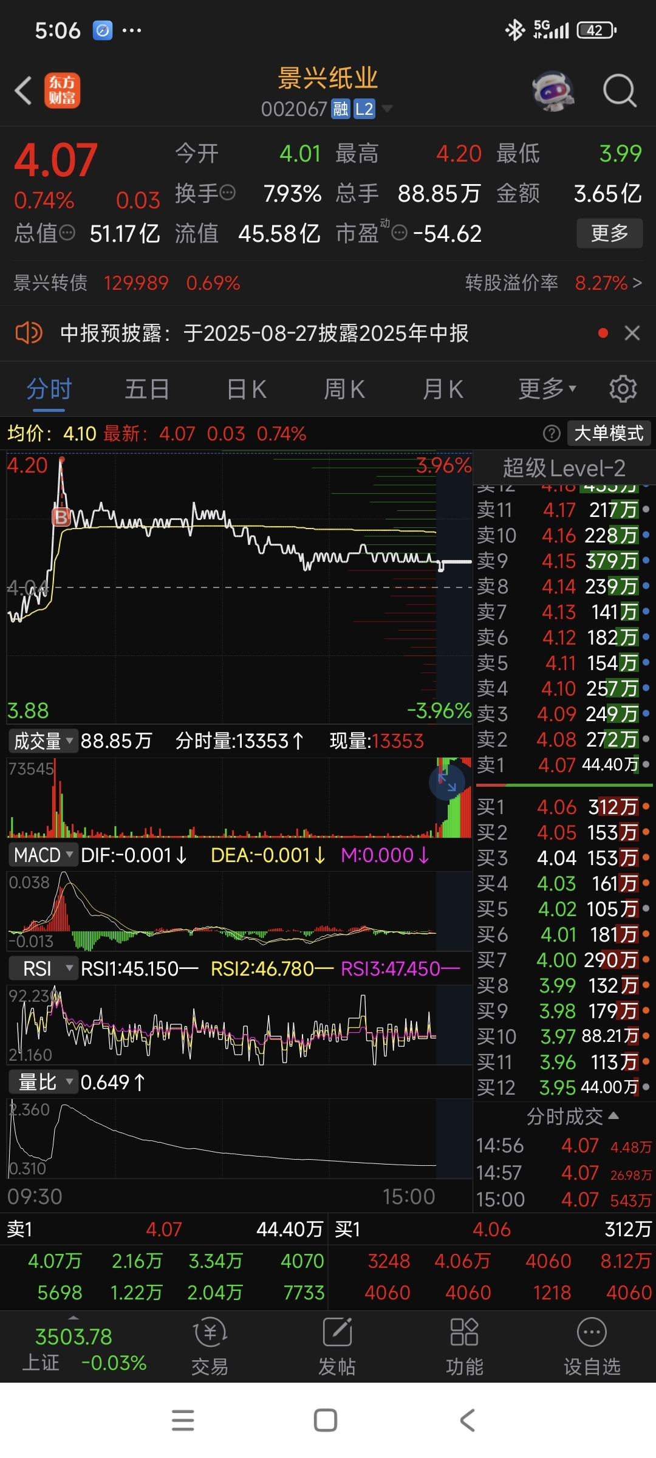
Task: Open the search magnifier icon
Action: coord(620,91)
